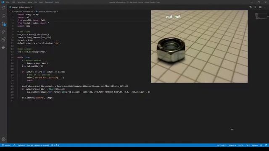Click the Ln, Col cursor position indicator
Viewport: 269px width, 151px height.
coord(222,145)
